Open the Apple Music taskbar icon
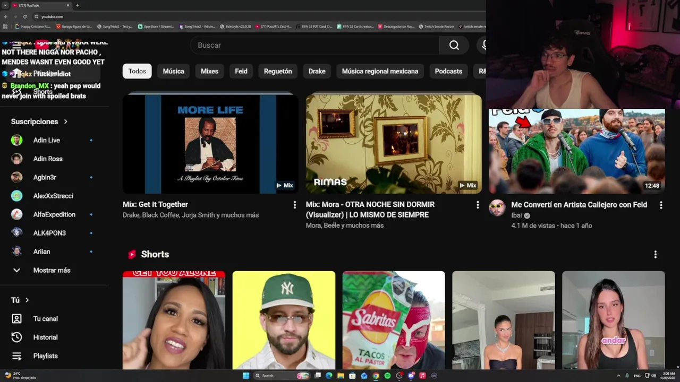Image resolution: width=680 pixels, height=382 pixels. pyautogui.click(x=422, y=376)
